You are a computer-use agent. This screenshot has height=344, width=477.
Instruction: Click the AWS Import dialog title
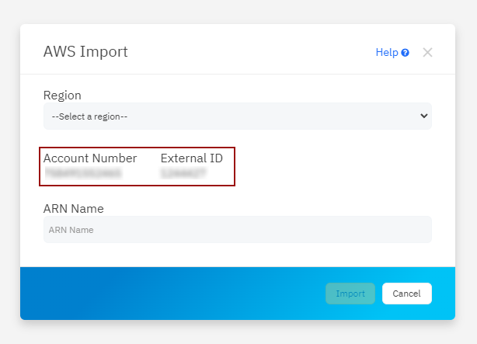tap(85, 52)
